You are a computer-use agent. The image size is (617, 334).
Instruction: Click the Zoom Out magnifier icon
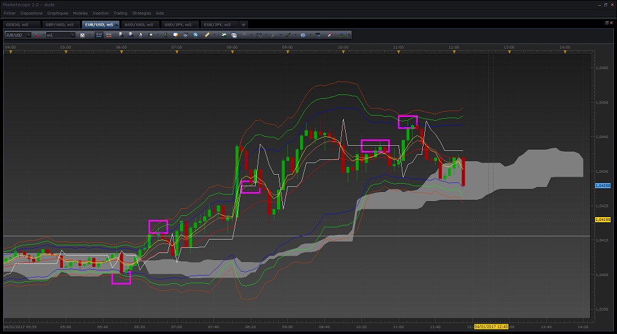tap(130, 35)
